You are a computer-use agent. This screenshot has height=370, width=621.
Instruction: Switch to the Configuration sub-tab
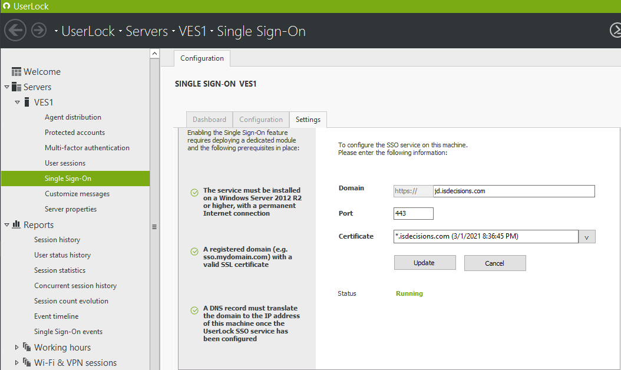261,120
